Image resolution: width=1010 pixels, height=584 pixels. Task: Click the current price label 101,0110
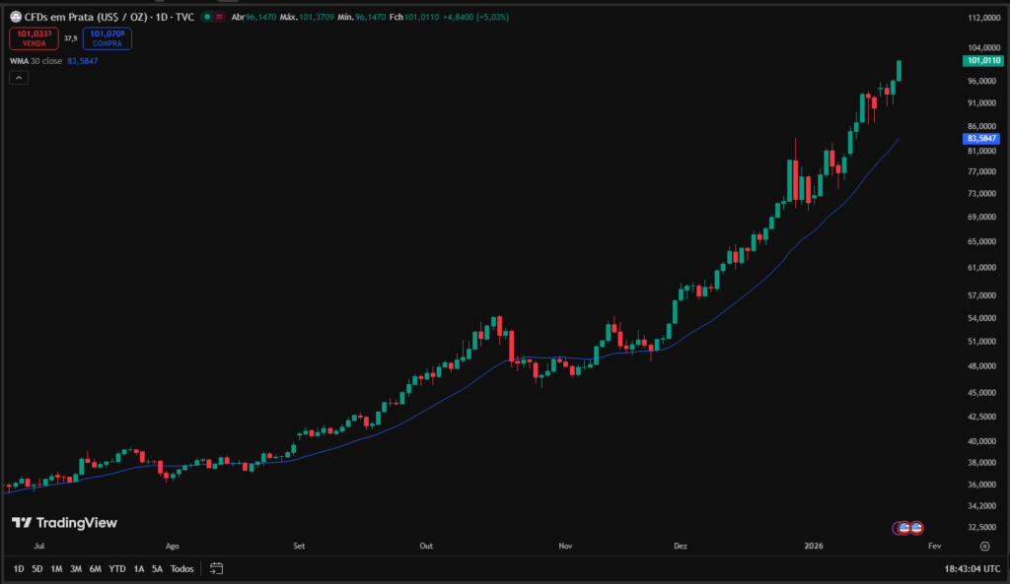pos(981,61)
